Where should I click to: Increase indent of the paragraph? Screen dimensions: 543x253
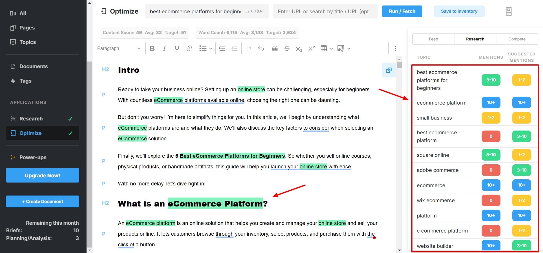coord(222,49)
